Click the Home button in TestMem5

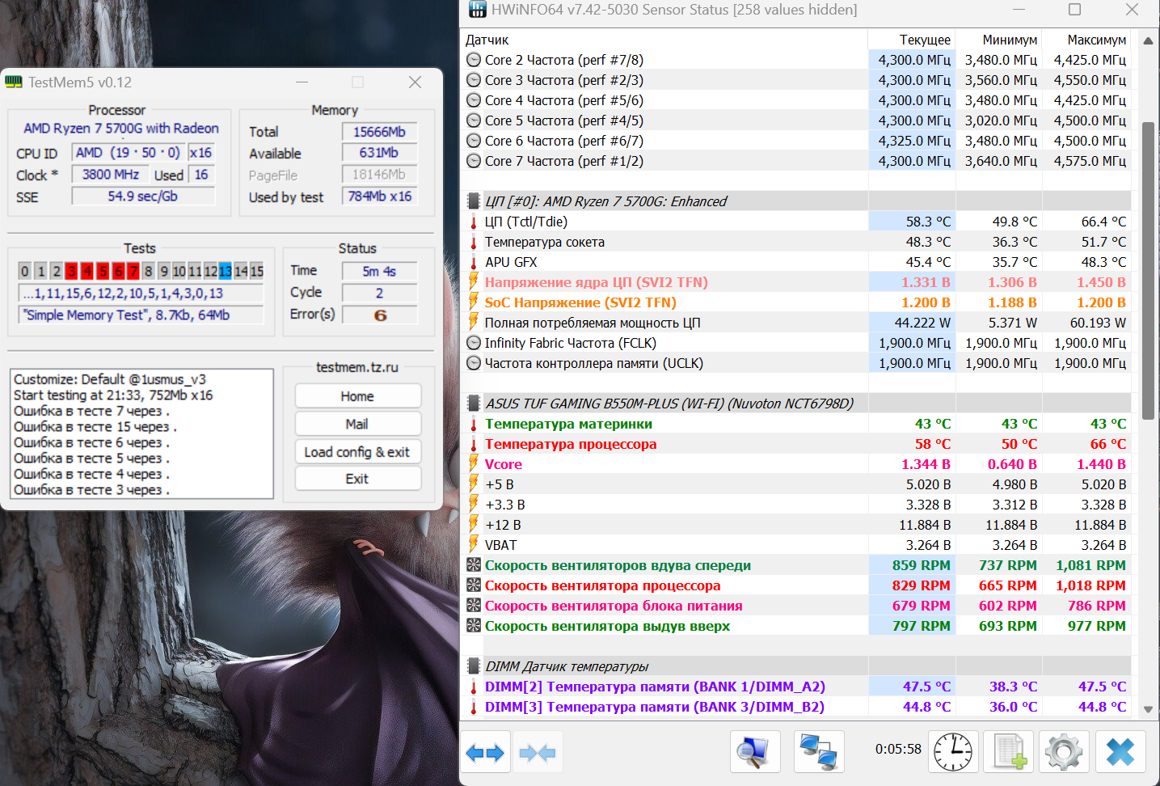click(x=357, y=396)
